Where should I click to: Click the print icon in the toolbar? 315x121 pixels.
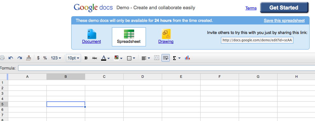[x=2, y=58]
